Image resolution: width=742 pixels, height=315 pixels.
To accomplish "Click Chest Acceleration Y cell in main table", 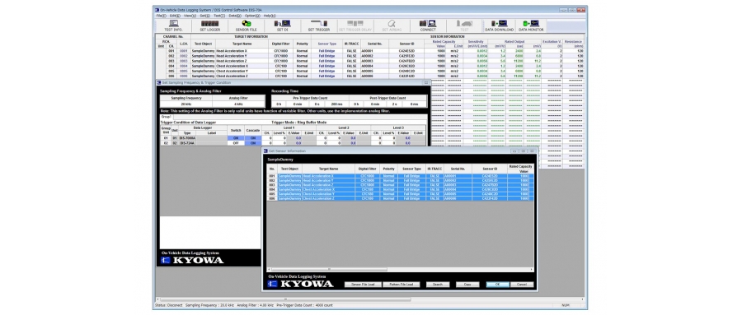I will [x=242, y=72].
